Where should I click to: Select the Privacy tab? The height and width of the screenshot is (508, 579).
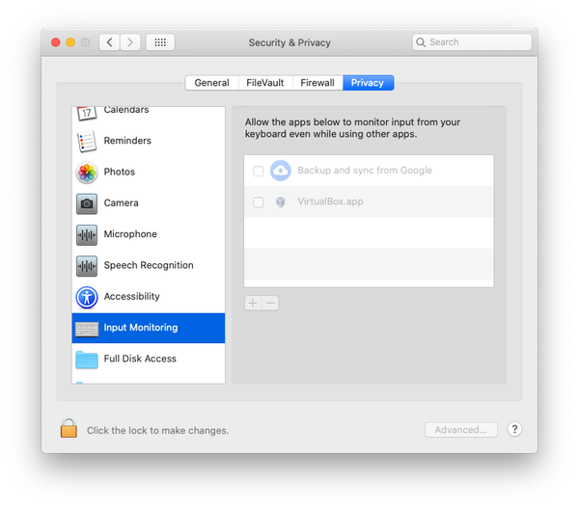point(368,83)
